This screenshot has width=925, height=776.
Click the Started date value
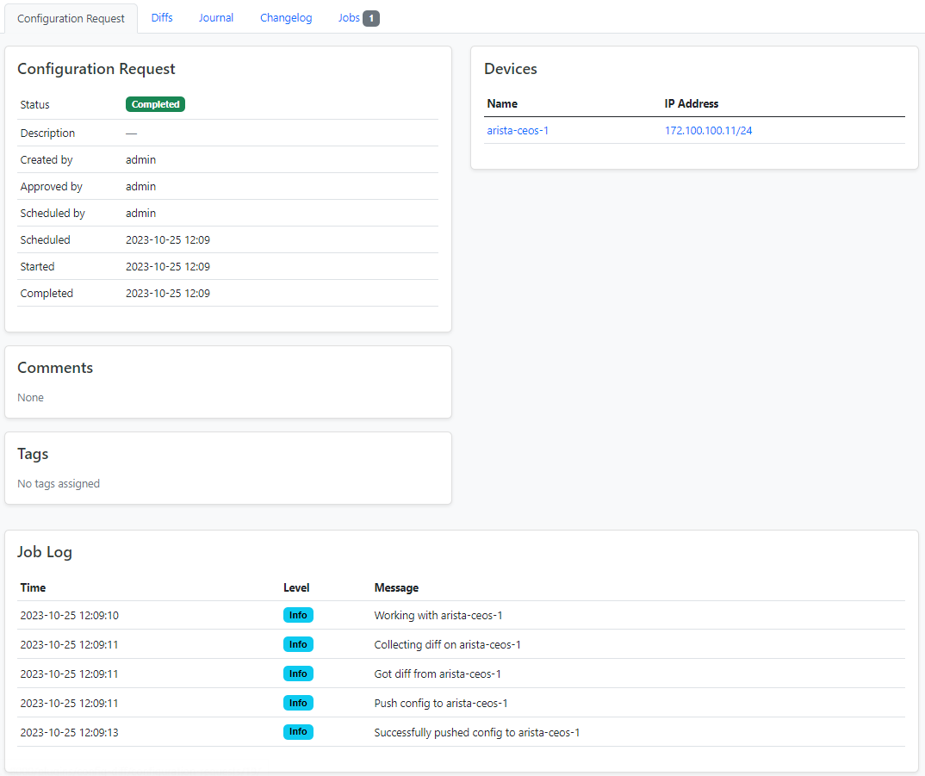pos(168,266)
